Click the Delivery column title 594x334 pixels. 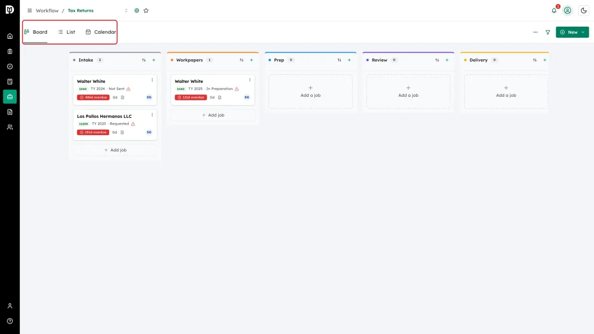click(479, 60)
